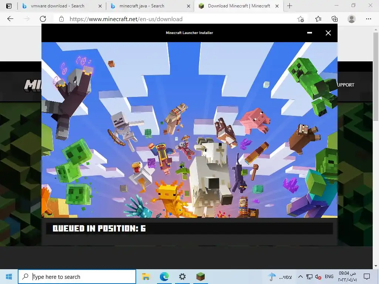Open Edge Settings and more menu

(x=368, y=19)
